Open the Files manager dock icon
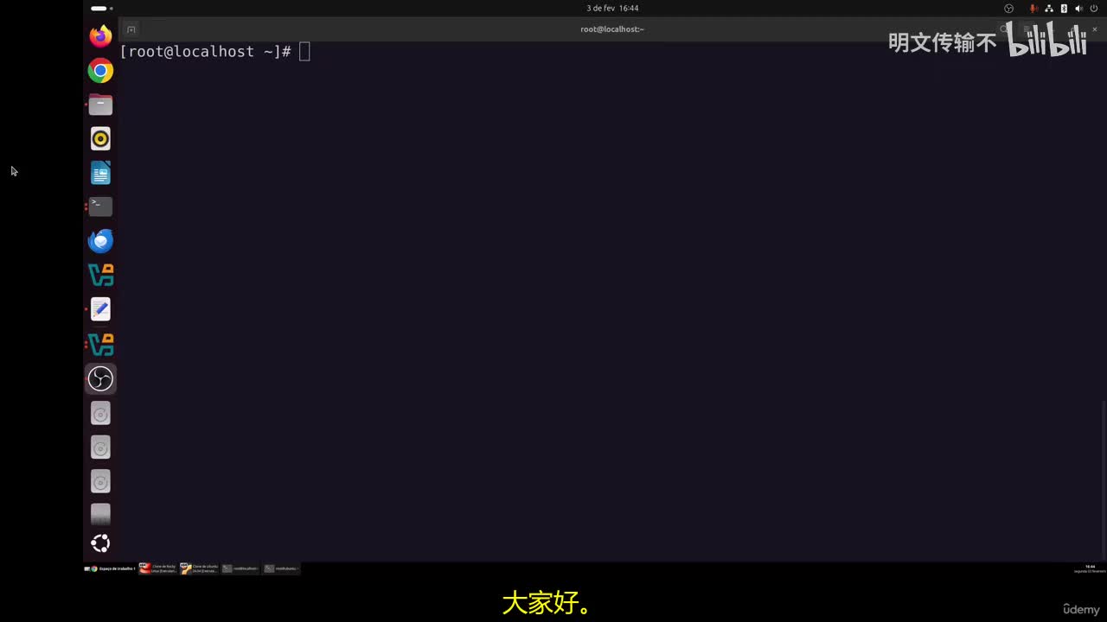 point(100,105)
